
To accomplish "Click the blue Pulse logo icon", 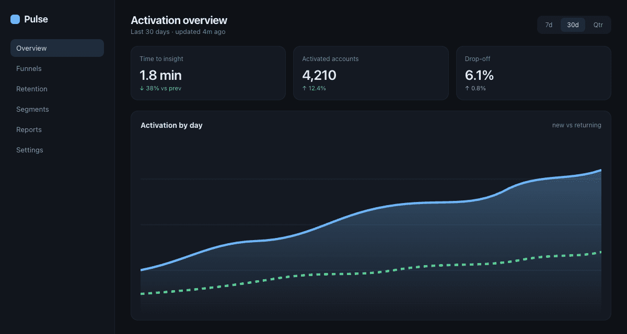I will 15,19.
